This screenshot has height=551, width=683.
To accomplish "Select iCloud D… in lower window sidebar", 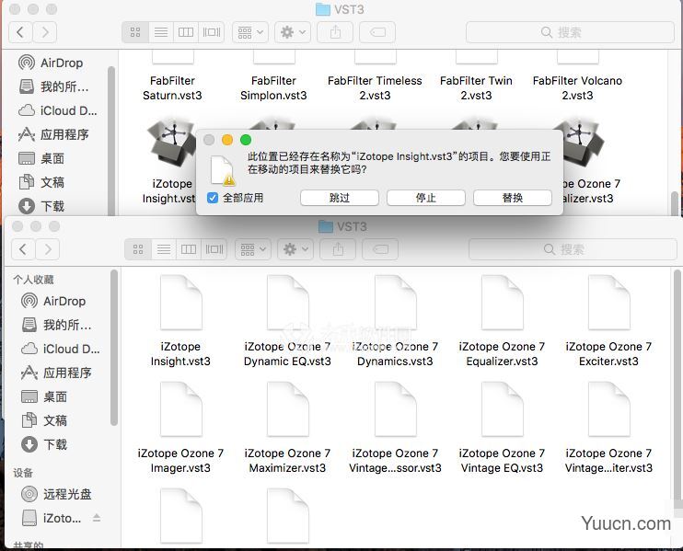I will pyautogui.click(x=60, y=349).
